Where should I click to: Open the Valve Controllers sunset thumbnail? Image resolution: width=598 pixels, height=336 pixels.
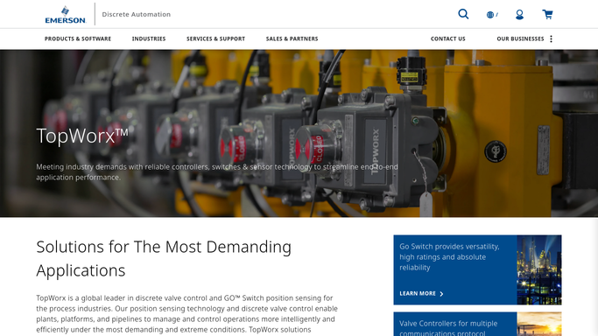click(538, 325)
